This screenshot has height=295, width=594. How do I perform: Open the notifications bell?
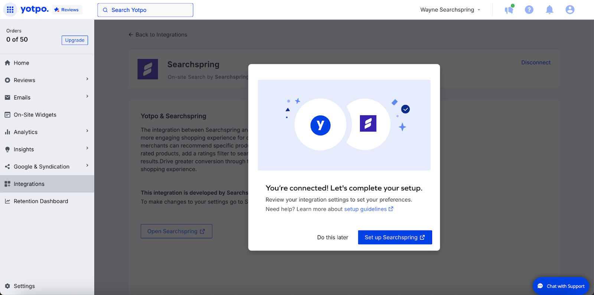point(549,10)
